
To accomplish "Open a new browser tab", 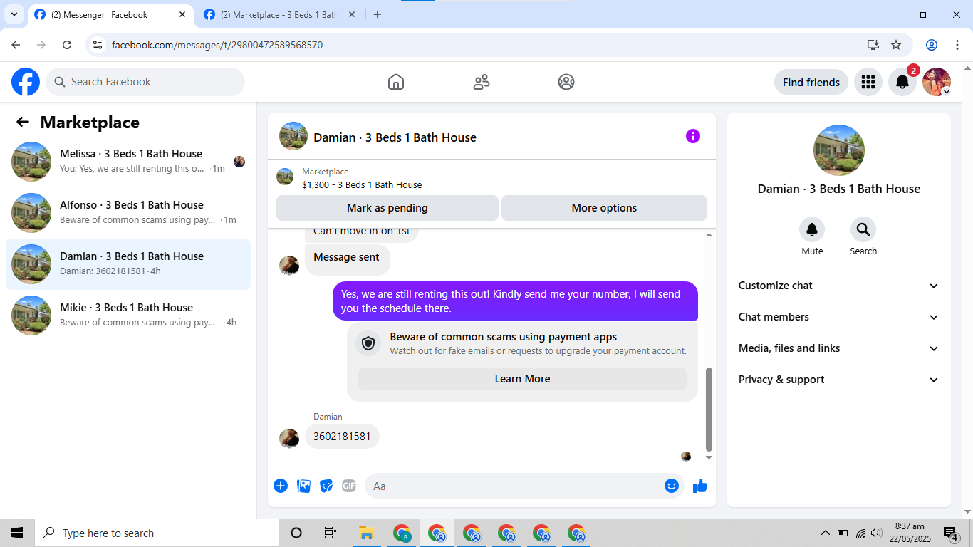I will click(378, 14).
